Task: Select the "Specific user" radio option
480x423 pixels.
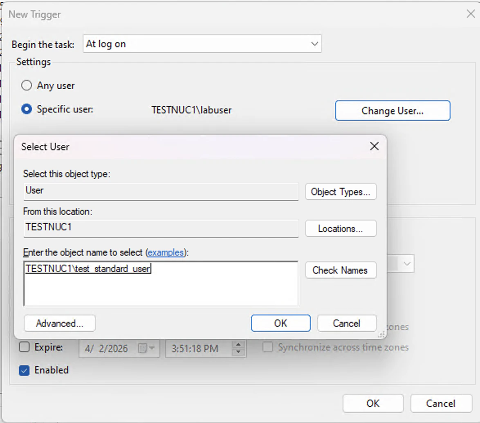Action: [27, 109]
